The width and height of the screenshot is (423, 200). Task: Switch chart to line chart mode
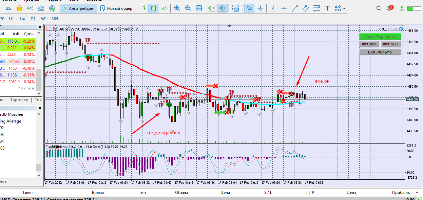(165, 8)
